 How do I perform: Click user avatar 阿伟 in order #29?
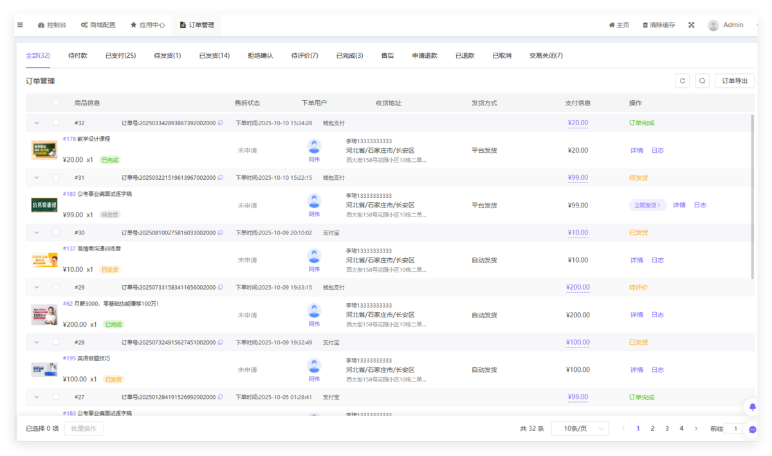tap(314, 311)
